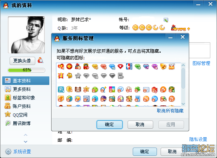Click the 更换头像 button
Screen dimensions: 217x158
[22, 60]
